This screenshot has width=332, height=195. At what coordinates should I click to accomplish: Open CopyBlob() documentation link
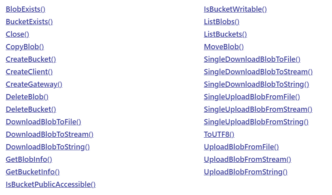[x=25, y=47]
